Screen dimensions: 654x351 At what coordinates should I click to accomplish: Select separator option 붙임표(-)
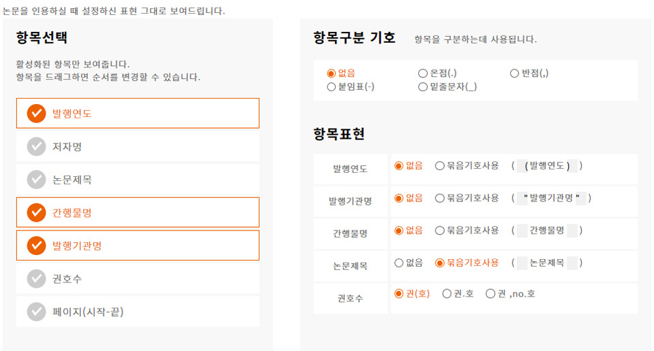pyautogui.click(x=331, y=87)
